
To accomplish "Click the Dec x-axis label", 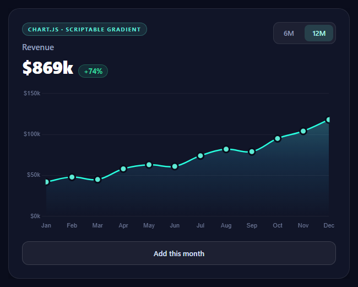I will 329,225.
